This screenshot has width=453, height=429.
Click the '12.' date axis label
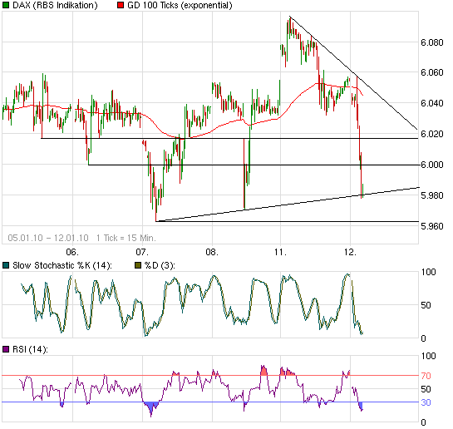point(351,252)
